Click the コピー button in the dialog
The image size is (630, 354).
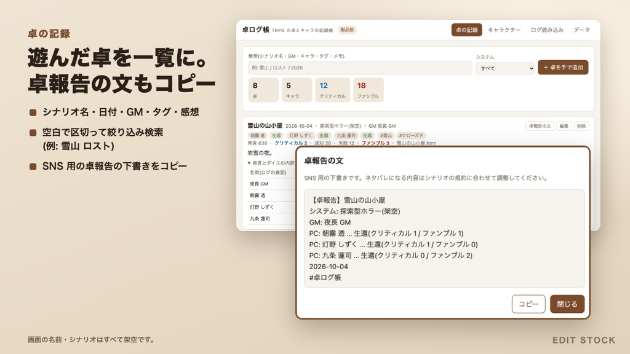(528, 304)
